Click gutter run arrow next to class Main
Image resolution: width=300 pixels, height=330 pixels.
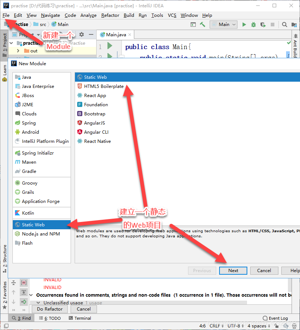coord(110,46)
